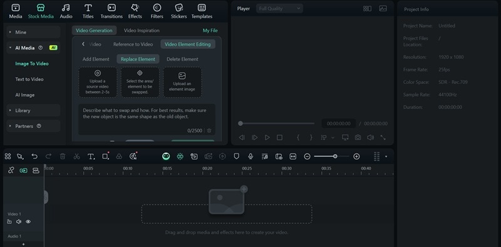Select Text to Video
This screenshot has width=501, height=247.
pos(29,79)
